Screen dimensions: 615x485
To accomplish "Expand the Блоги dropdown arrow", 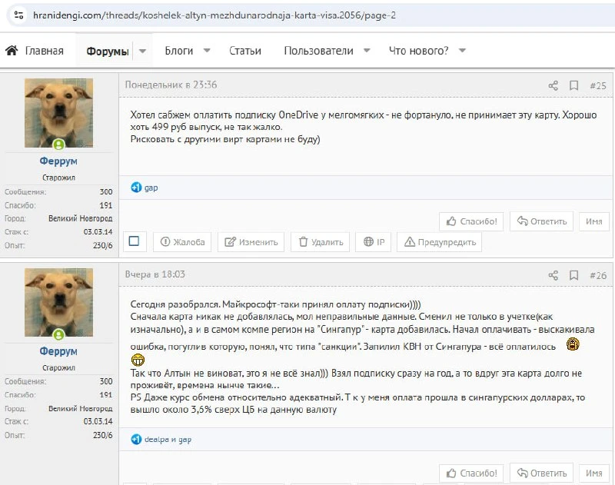I will tap(207, 51).
